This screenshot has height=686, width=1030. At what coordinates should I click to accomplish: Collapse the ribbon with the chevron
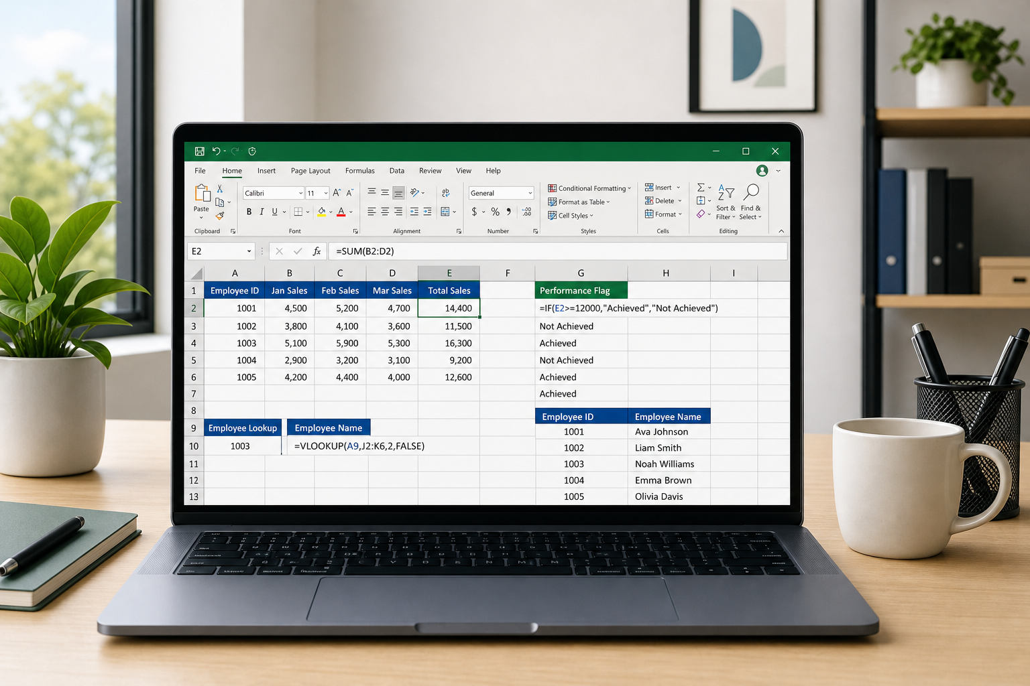781,231
